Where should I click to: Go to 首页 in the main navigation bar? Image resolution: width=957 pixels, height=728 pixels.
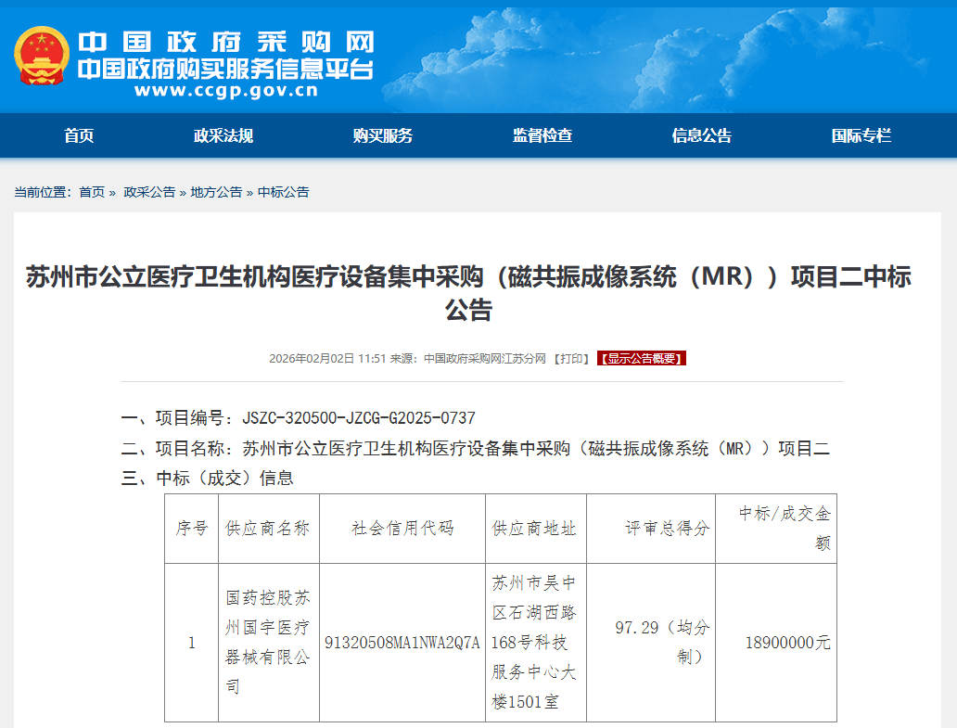[x=79, y=135]
